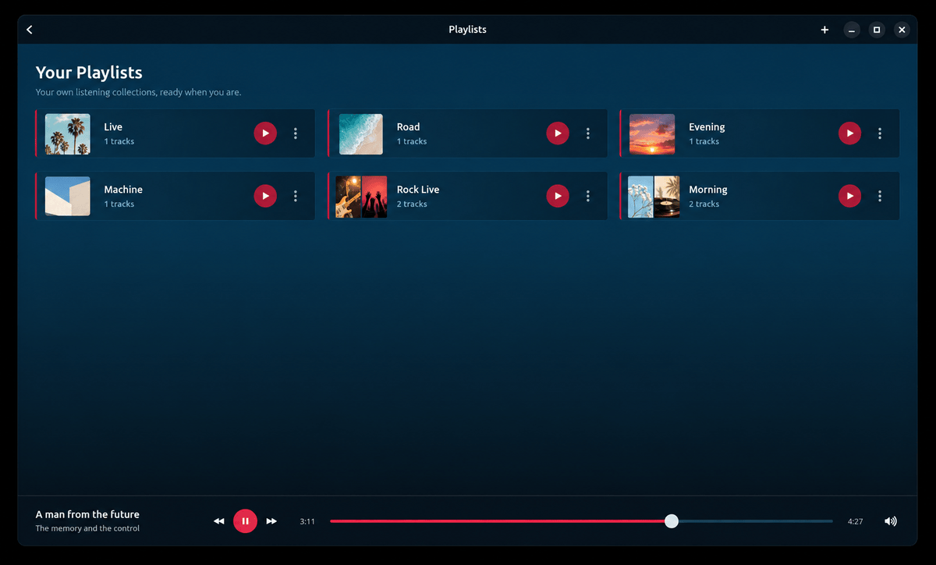
Task: Play the Morning playlist
Action: tap(849, 196)
